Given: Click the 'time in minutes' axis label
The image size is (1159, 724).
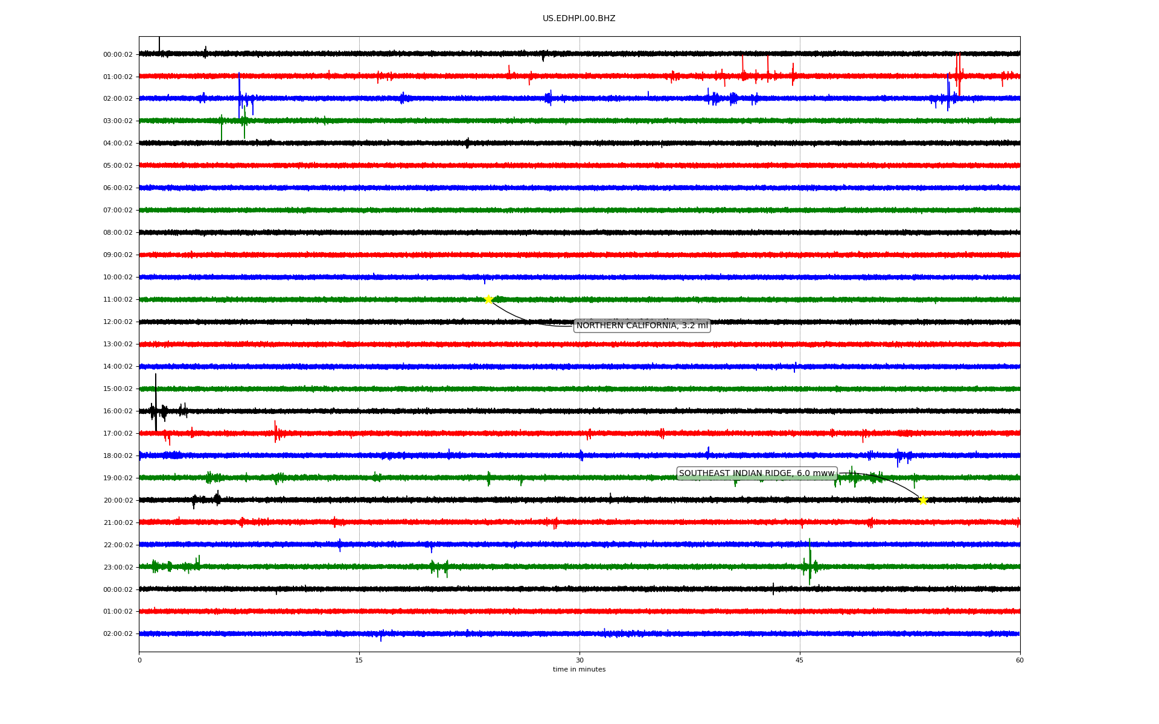Looking at the screenshot, I should pyautogui.click(x=579, y=670).
